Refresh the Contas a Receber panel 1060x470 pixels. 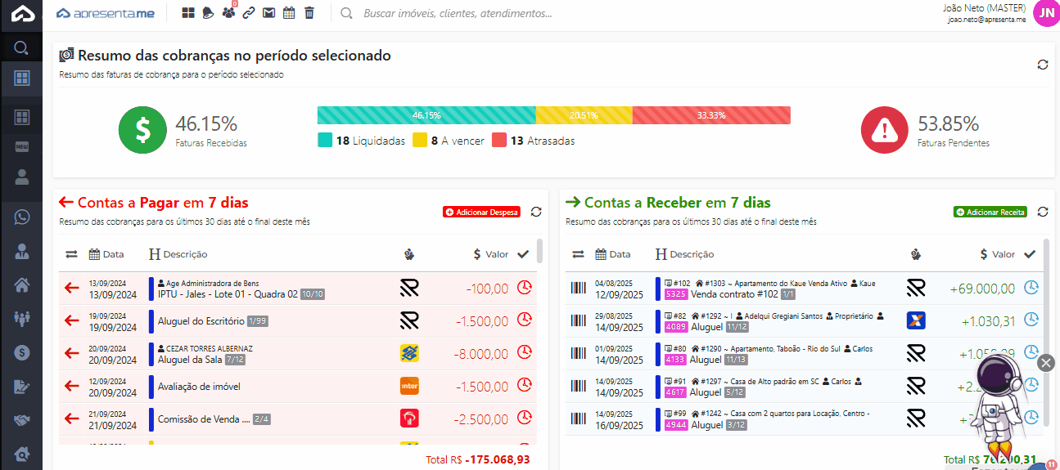click(x=1042, y=212)
